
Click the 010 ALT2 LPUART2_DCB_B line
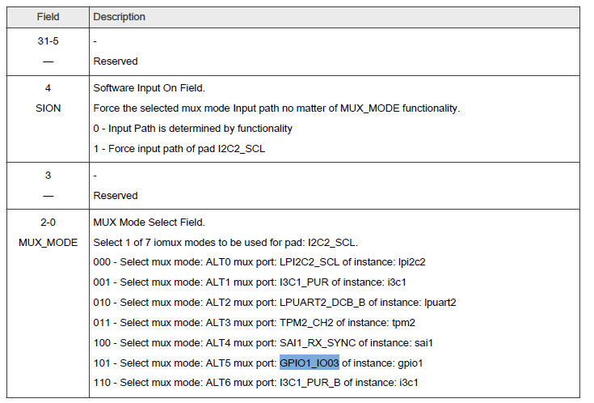276,303
